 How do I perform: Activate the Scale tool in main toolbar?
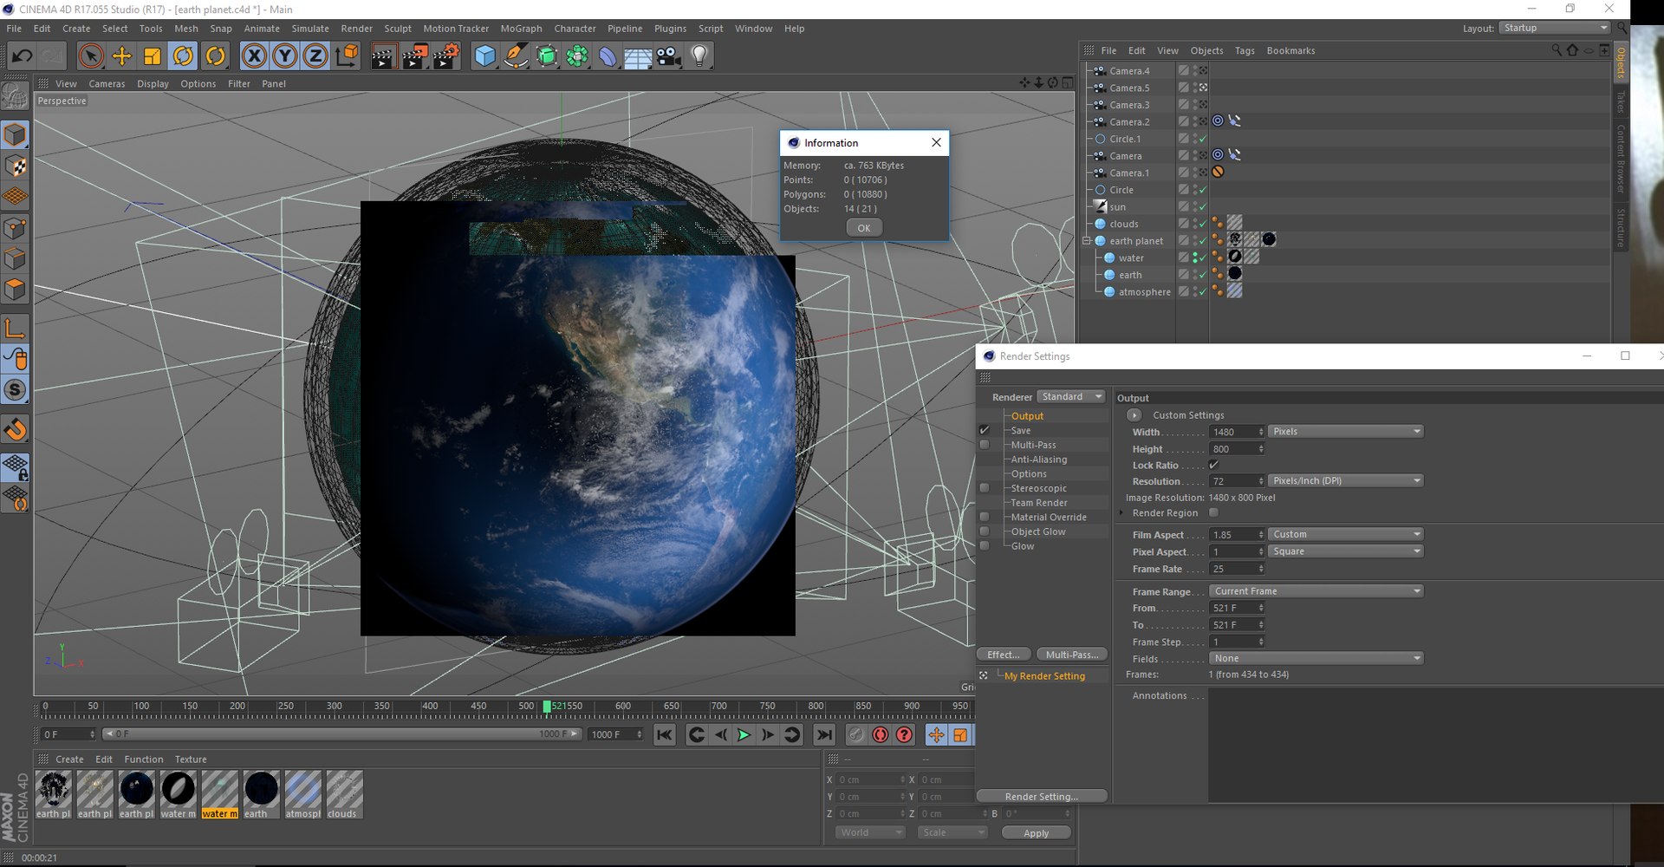pos(153,56)
